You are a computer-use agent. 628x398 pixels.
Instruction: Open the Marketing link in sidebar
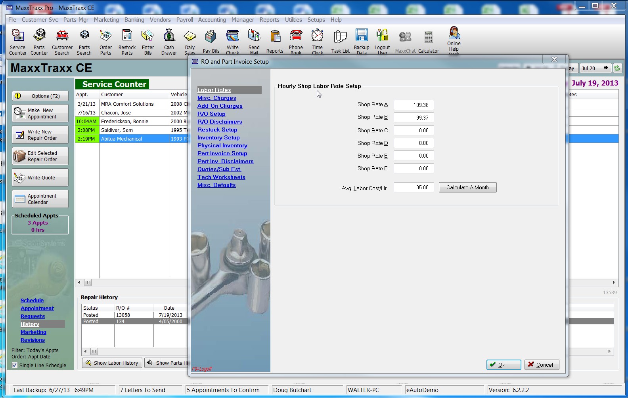pyautogui.click(x=33, y=332)
